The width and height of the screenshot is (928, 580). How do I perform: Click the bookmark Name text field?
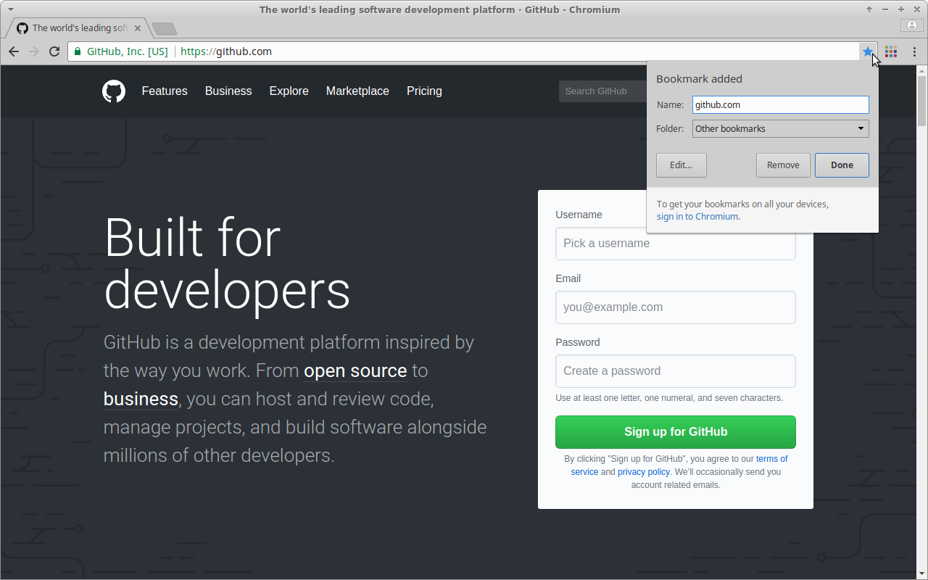pos(780,105)
